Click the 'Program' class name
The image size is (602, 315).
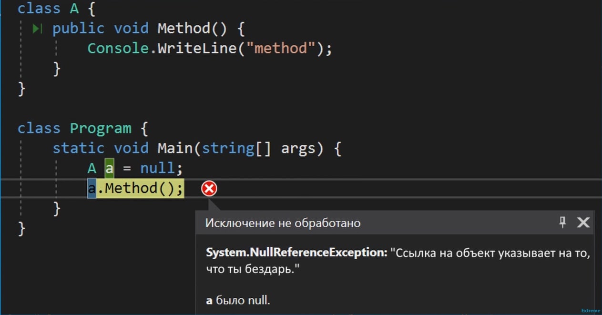101,129
